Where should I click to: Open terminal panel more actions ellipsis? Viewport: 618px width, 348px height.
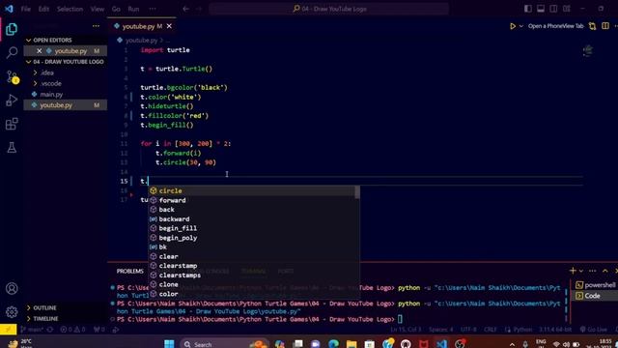click(592, 271)
